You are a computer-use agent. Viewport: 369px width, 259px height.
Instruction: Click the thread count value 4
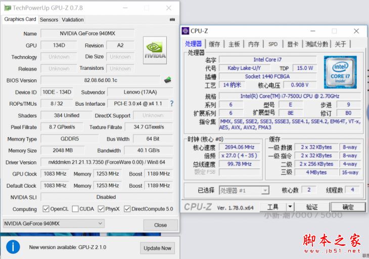(x=352, y=190)
